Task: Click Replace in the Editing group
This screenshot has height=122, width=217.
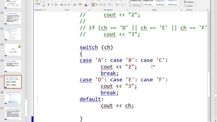Action: (189, 2)
